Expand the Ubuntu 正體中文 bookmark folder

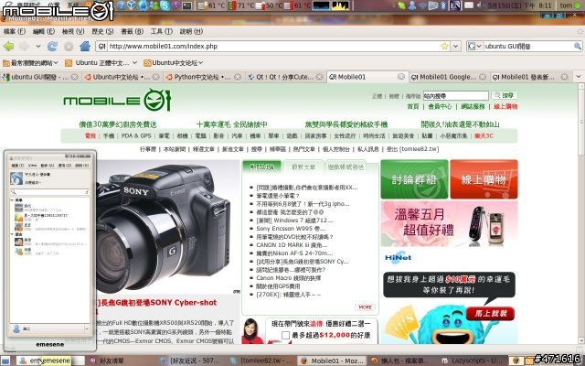tap(101, 63)
